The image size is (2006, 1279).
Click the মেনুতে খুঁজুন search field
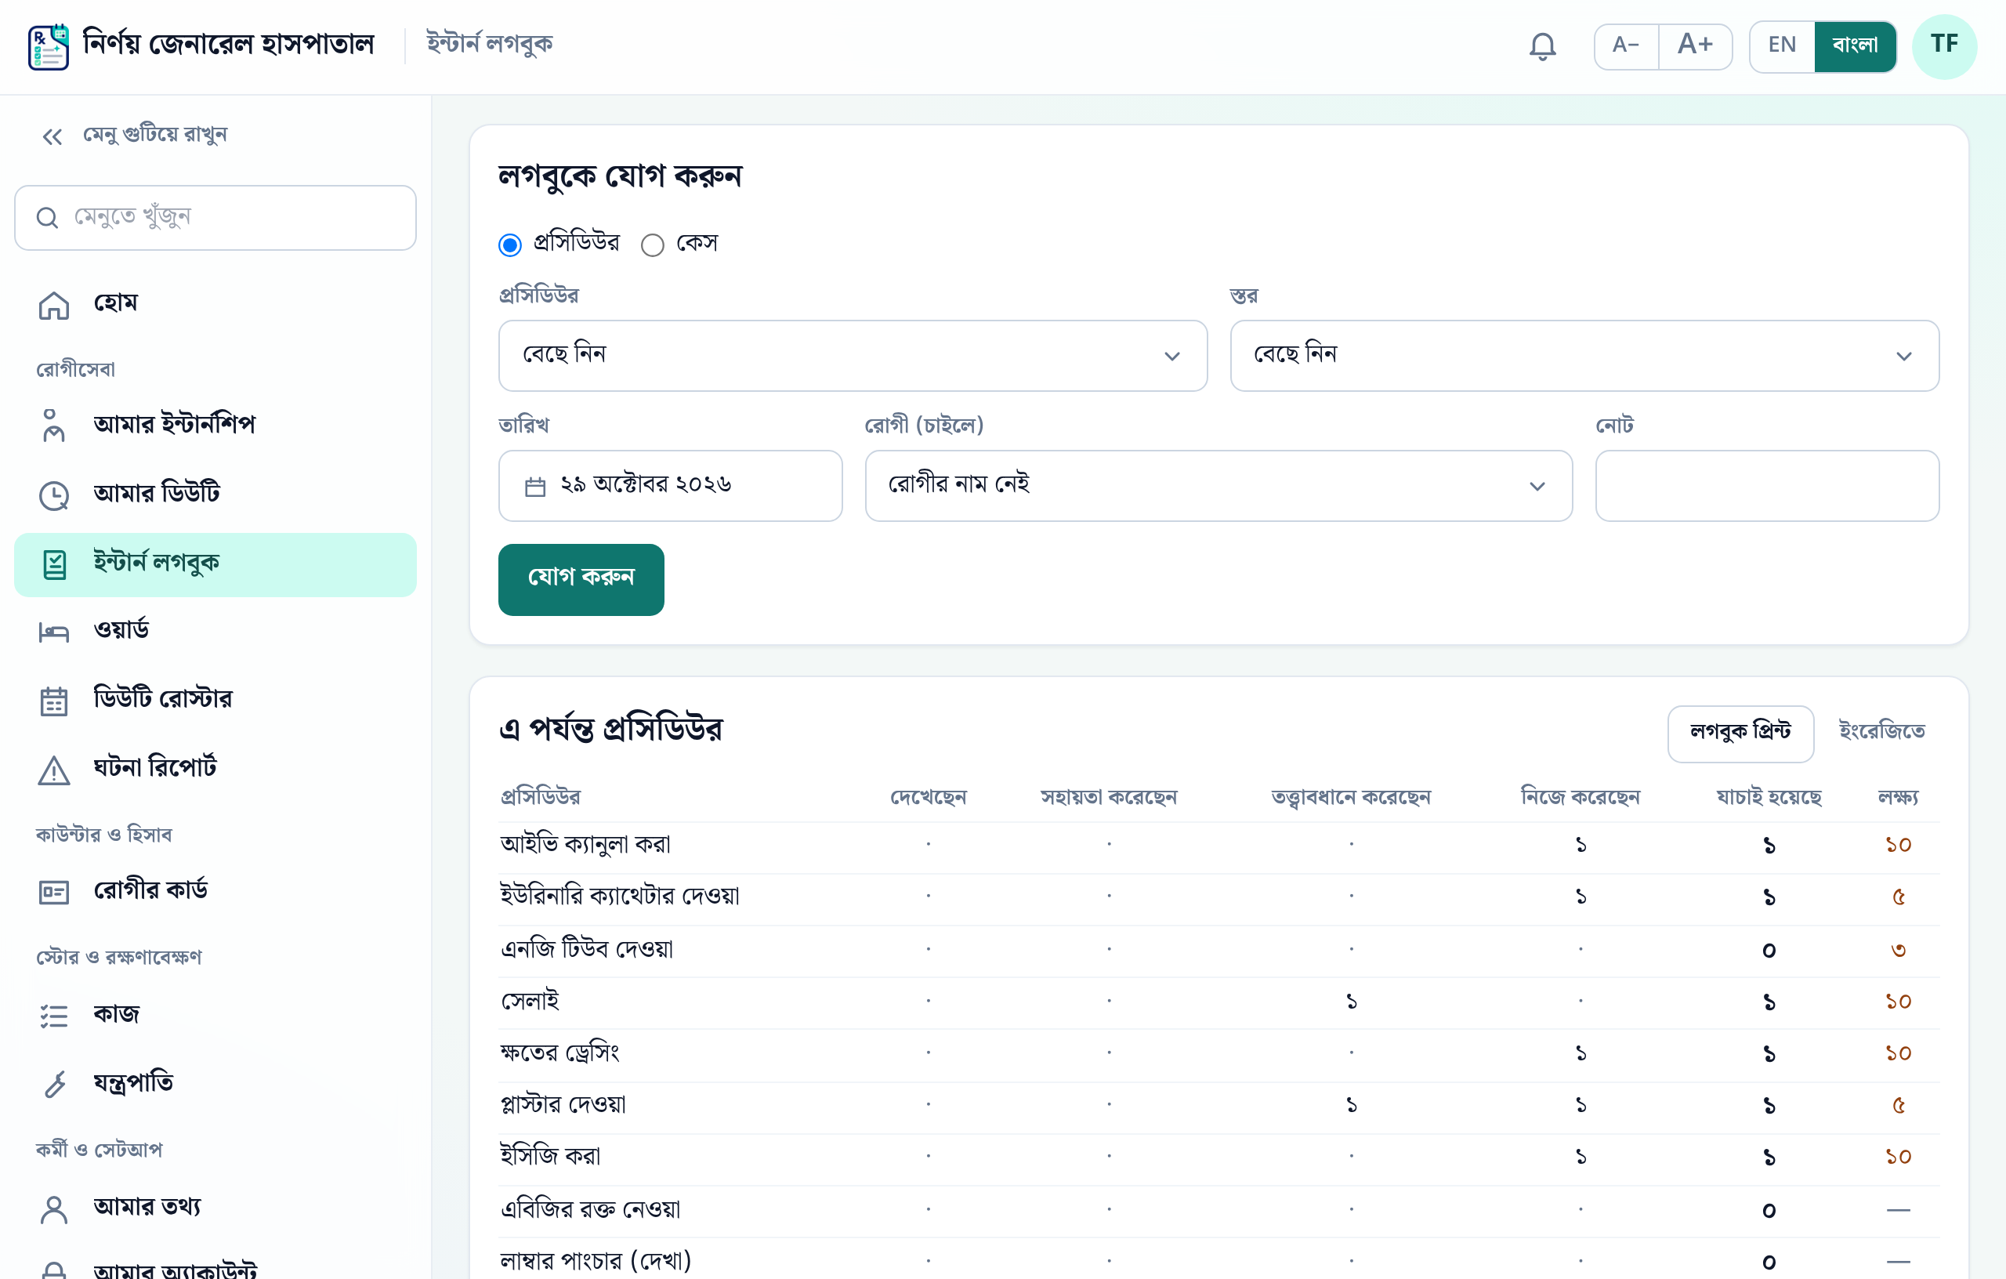tap(215, 217)
